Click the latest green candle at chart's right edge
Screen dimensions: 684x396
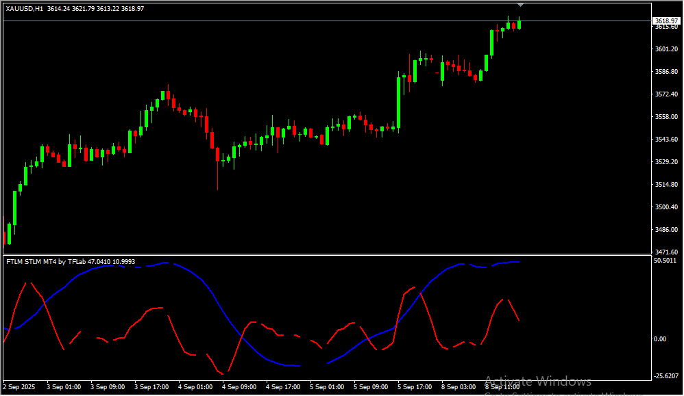pos(520,25)
